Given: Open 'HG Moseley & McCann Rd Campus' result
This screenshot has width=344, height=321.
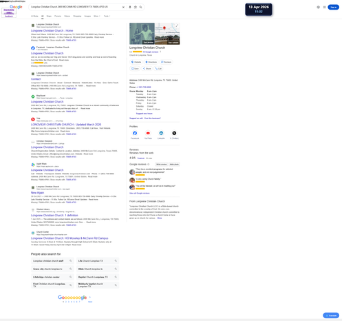Looking at the screenshot, I should (69, 238).
